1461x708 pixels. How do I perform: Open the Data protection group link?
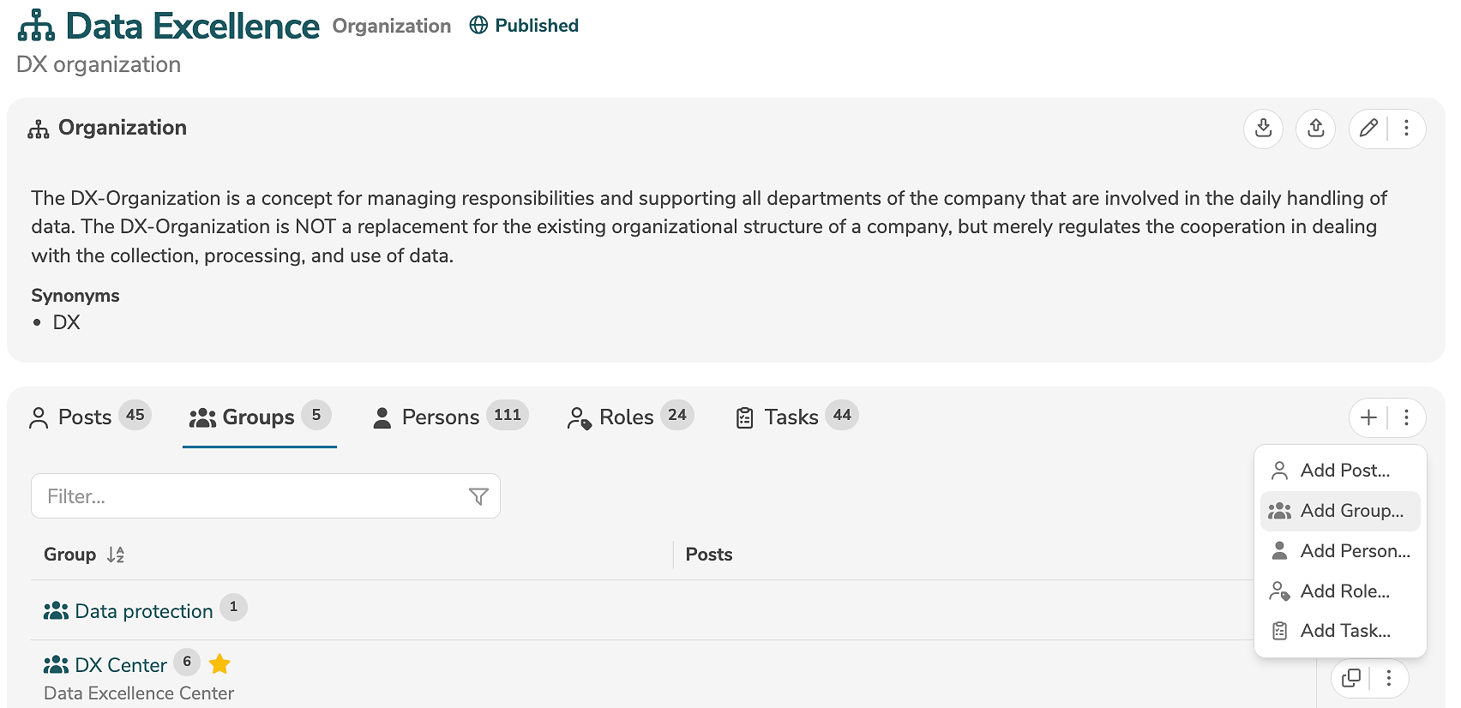click(x=143, y=611)
